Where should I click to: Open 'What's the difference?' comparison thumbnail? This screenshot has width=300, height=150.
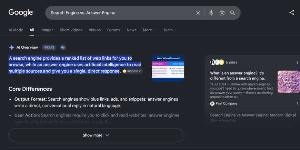[168, 68]
